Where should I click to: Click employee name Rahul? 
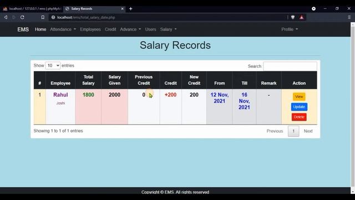pyautogui.click(x=60, y=95)
